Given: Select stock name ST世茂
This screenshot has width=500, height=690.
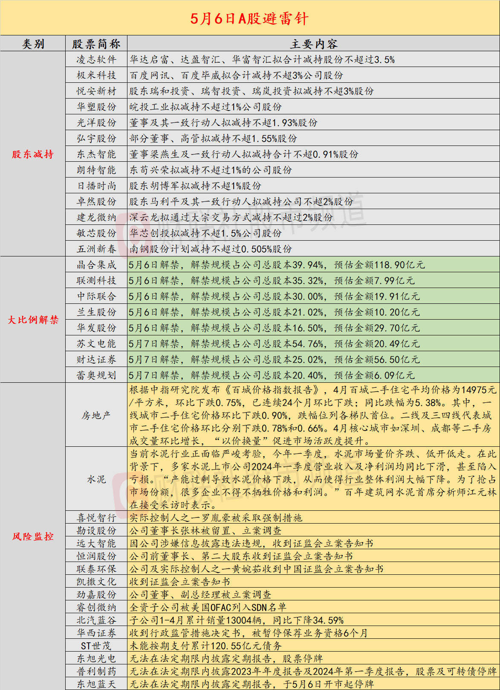Looking at the screenshot, I should pyautogui.click(x=96, y=646).
